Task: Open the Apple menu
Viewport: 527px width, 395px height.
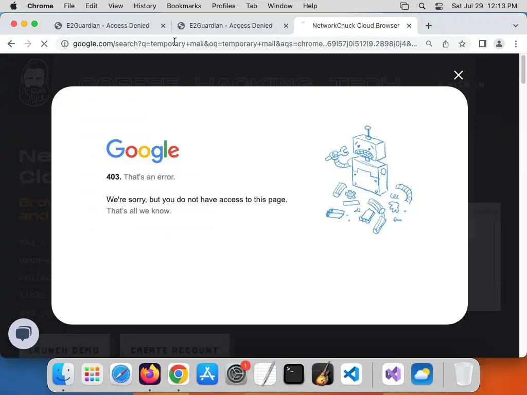Action: click(x=13, y=6)
